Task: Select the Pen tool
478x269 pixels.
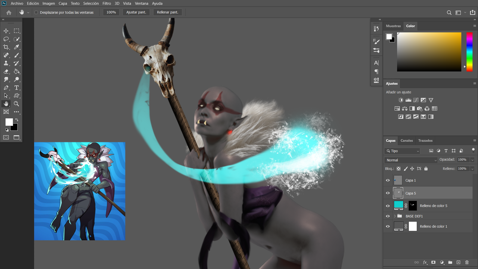Action: tap(6, 88)
